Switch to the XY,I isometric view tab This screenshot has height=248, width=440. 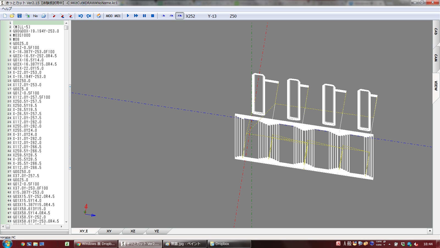84,231
